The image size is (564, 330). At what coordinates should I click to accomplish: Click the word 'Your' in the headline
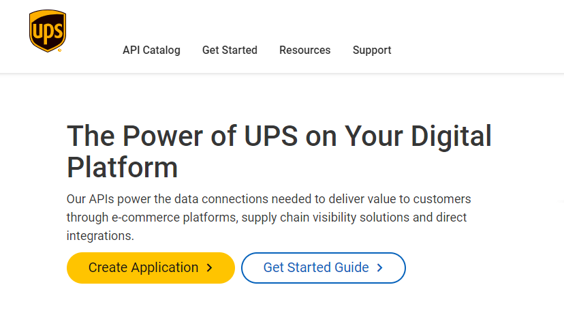coord(374,136)
